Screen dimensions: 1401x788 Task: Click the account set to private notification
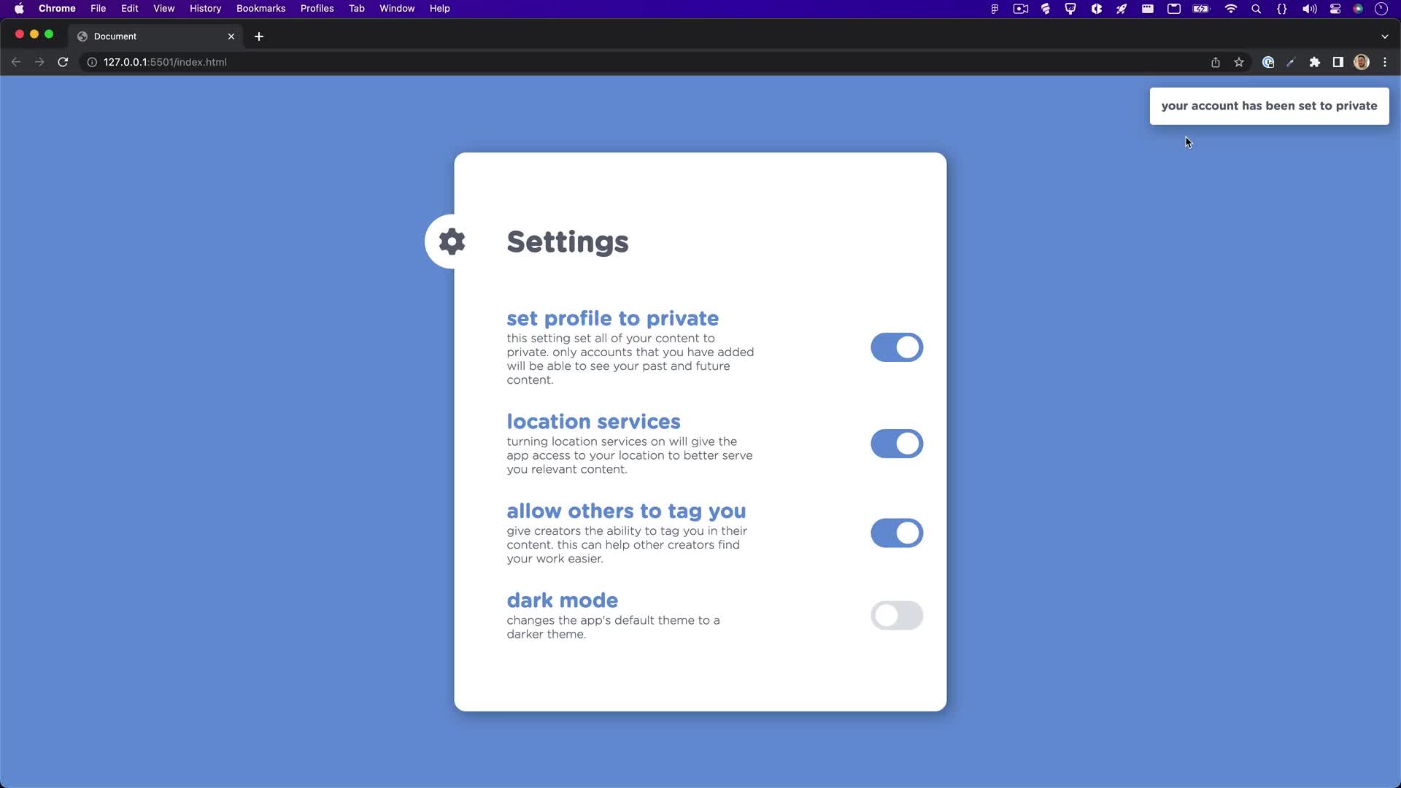pyautogui.click(x=1269, y=106)
